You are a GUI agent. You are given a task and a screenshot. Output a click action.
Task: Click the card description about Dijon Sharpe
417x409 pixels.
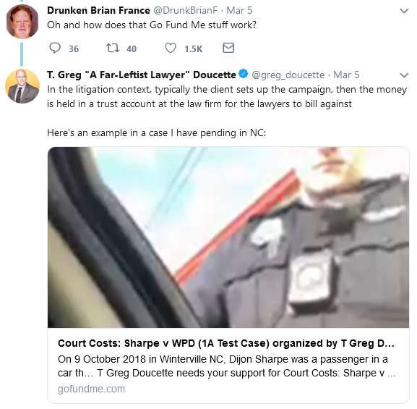click(x=227, y=366)
